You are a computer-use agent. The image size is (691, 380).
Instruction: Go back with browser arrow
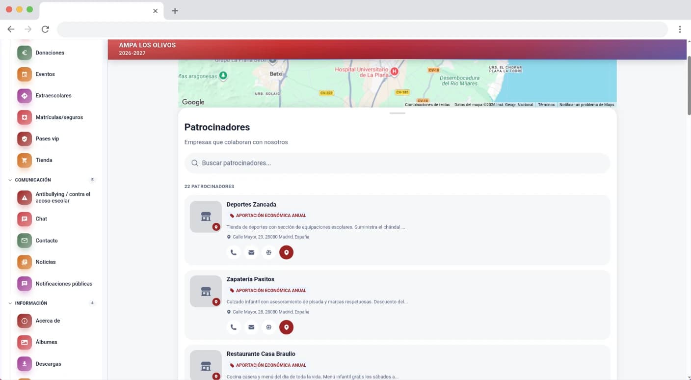(x=11, y=29)
